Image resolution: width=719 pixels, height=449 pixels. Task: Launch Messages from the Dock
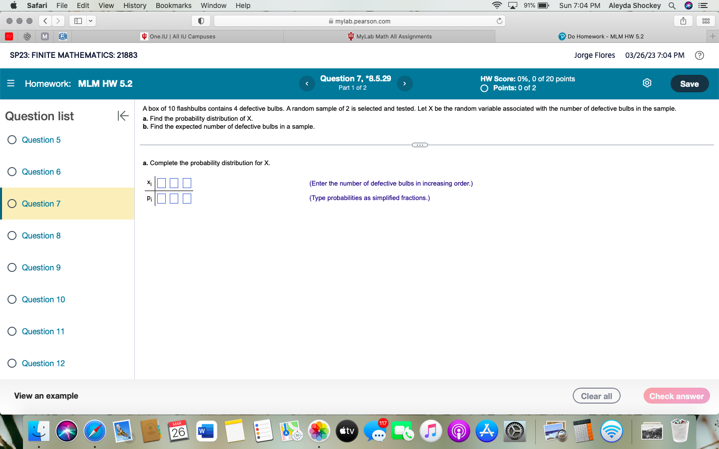[x=375, y=431]
